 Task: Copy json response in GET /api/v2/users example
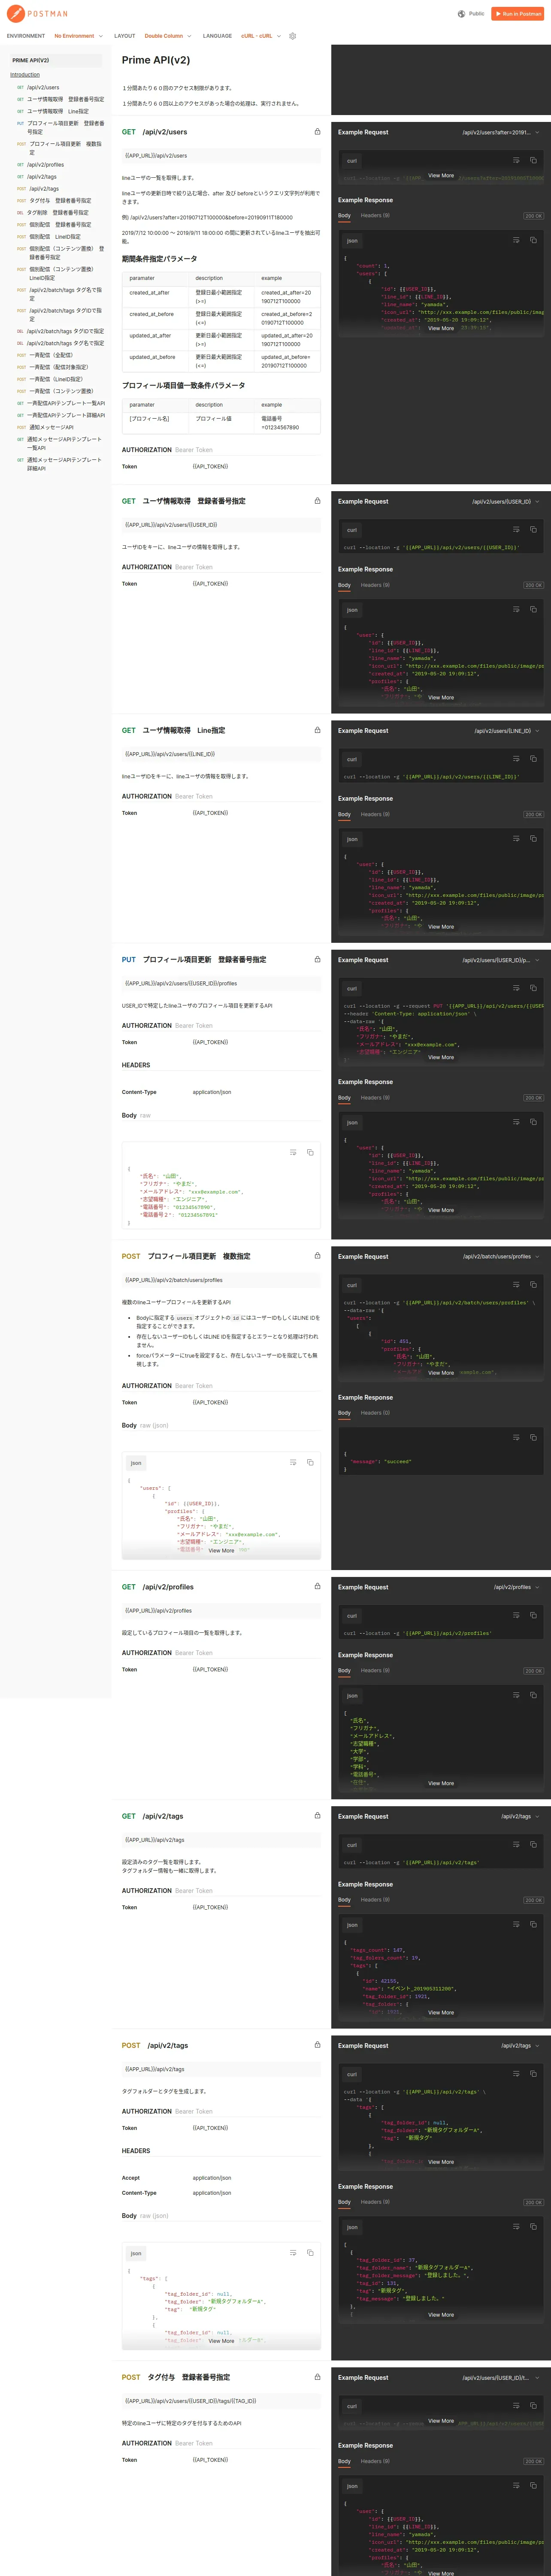pyautogui.click(x=533, y=240)
